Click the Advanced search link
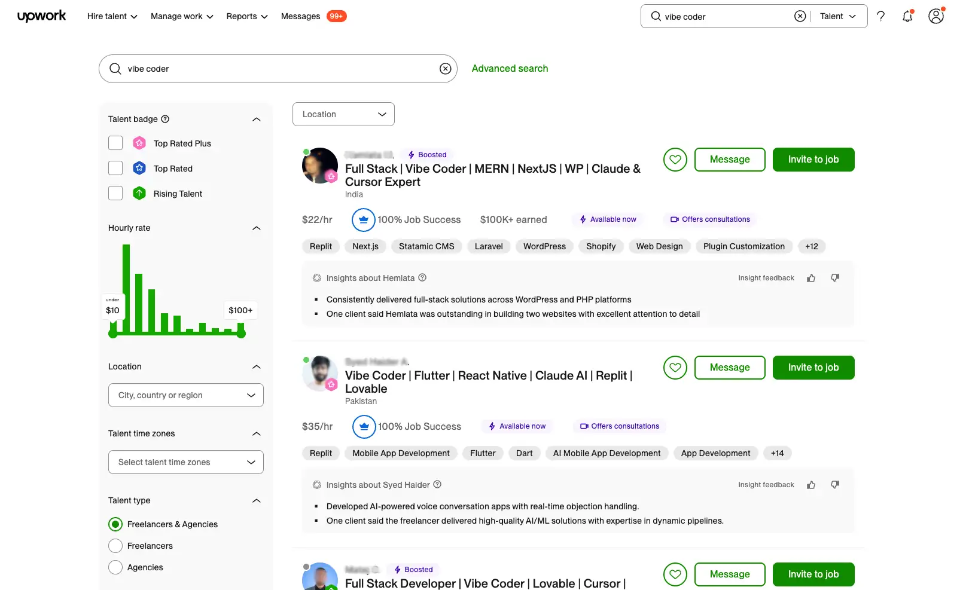The width and height of the screenshot is (966, 590). (510, 68)
